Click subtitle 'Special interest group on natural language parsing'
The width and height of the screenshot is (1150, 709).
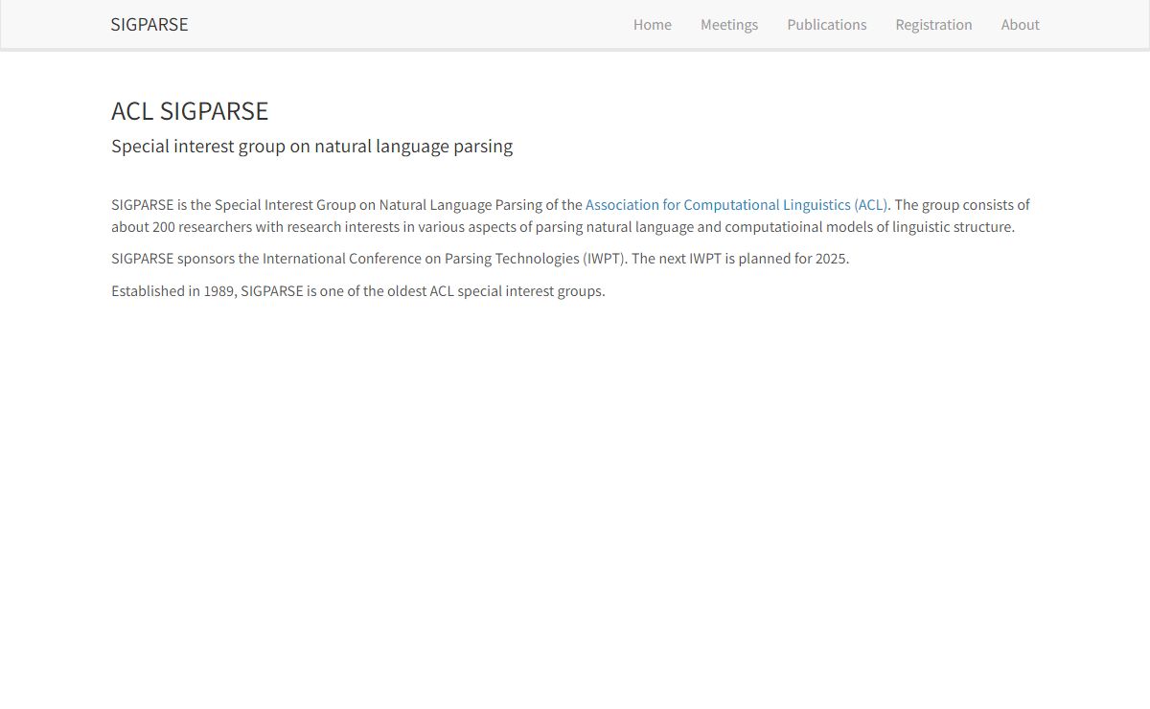click(x=312, y=147)
